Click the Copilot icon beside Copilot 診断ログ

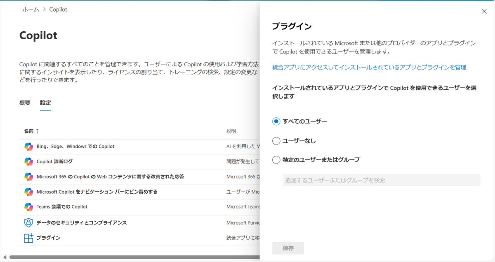pyautogui.click(x=28, y=161)
